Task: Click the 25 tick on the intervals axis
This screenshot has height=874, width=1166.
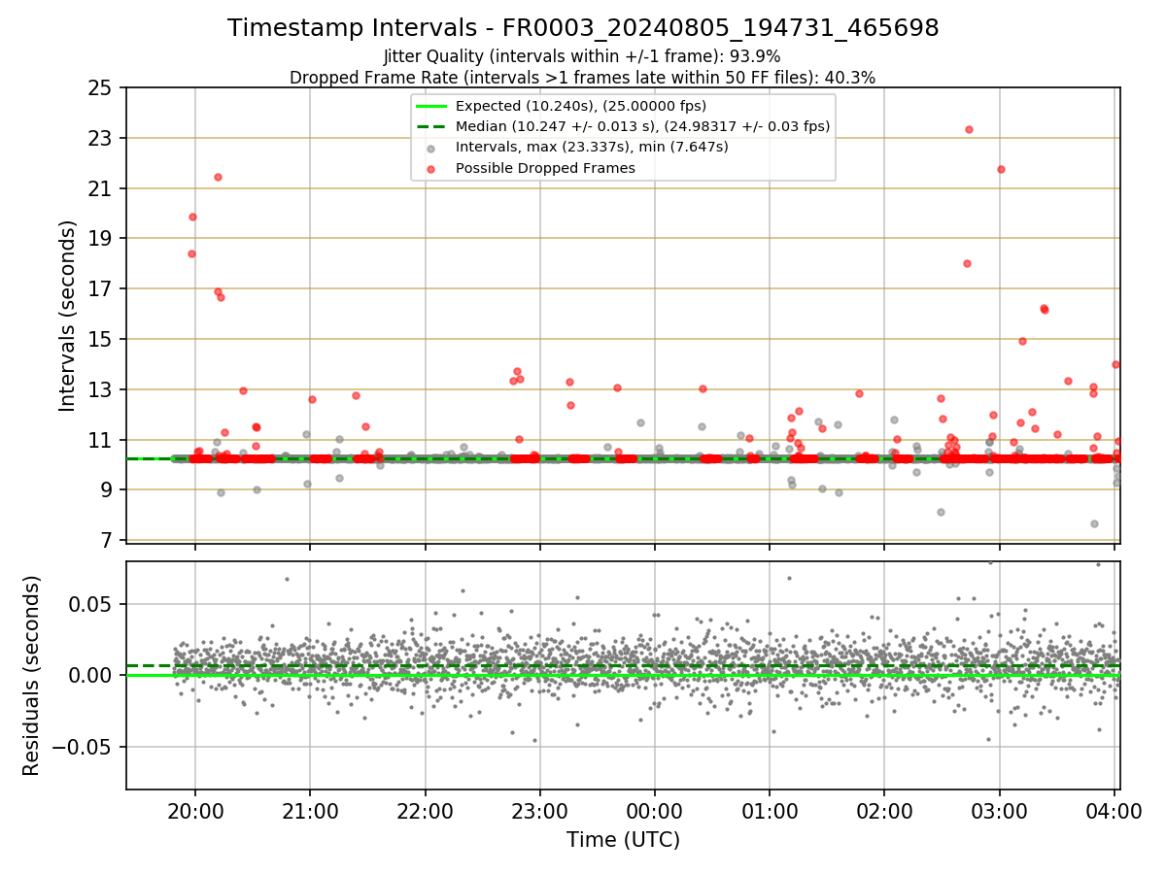Action: 99,88
